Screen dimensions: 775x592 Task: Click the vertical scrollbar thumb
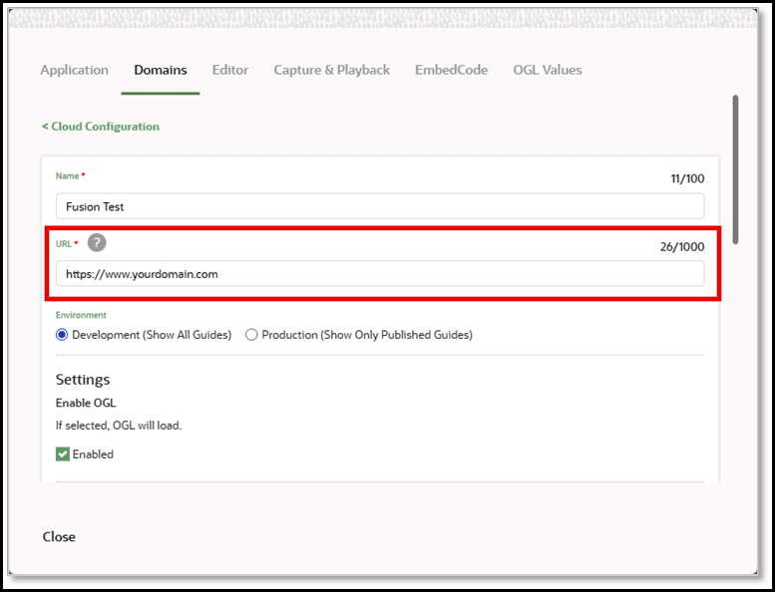[x=735, y=169]
